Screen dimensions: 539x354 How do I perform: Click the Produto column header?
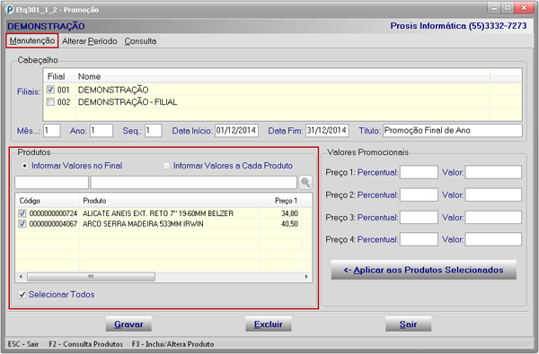[x=169, y=201]
